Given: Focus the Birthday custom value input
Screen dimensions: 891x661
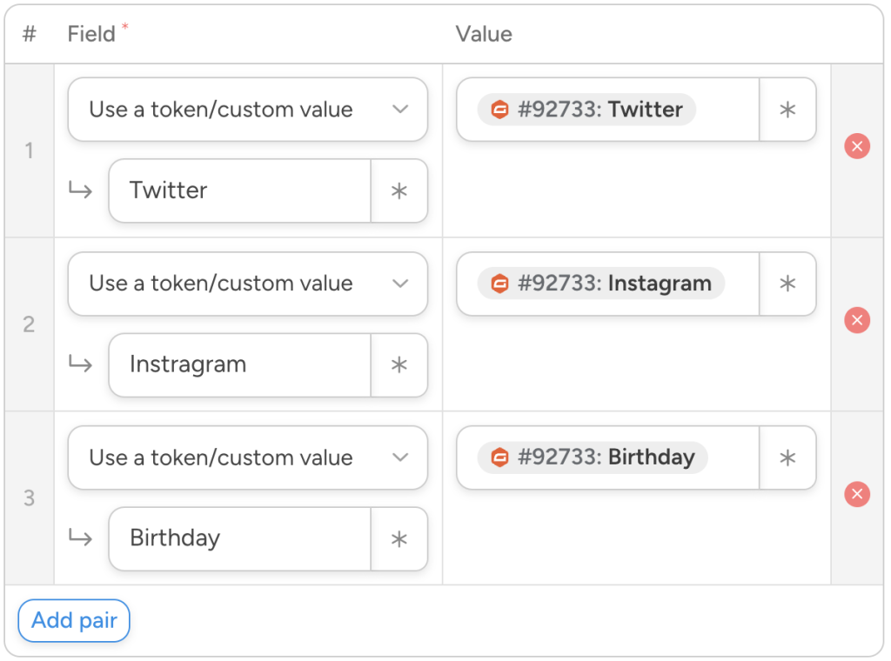Looking at the screenshot, I should [x=239, y=538].
